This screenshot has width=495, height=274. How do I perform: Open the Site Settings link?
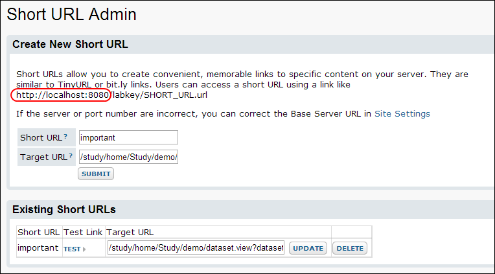tap(402, 113)
